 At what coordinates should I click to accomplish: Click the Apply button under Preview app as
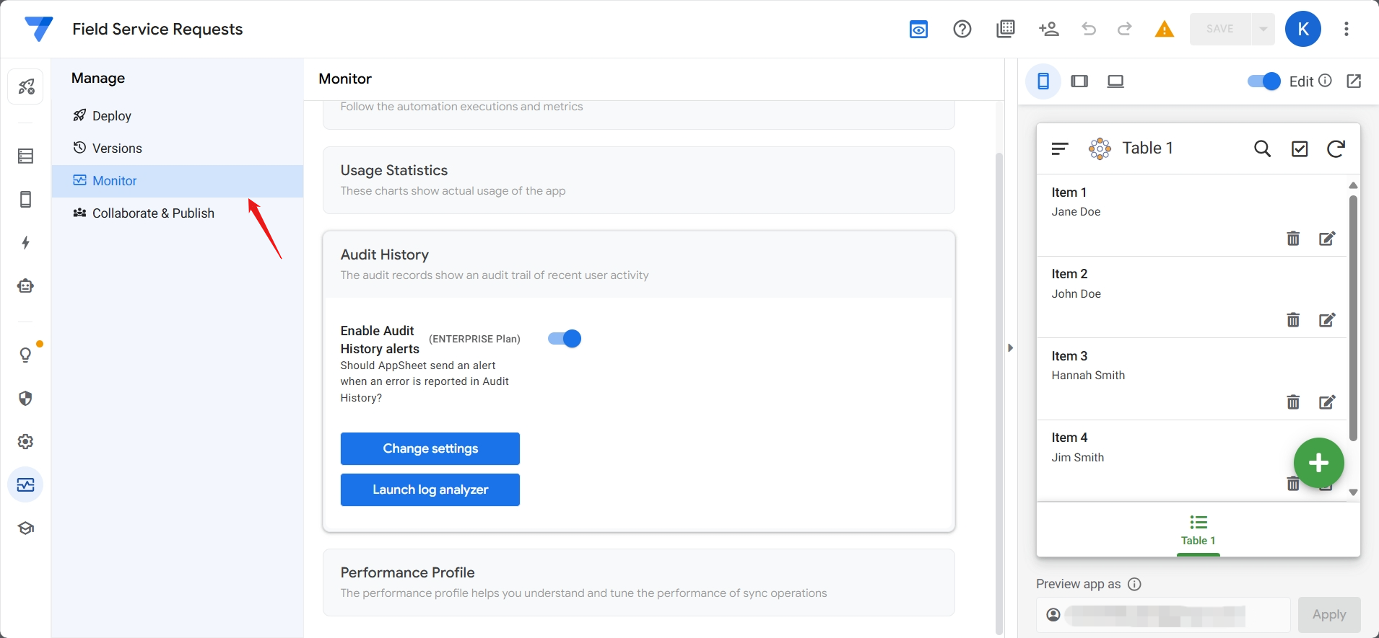click(1329, 615)
